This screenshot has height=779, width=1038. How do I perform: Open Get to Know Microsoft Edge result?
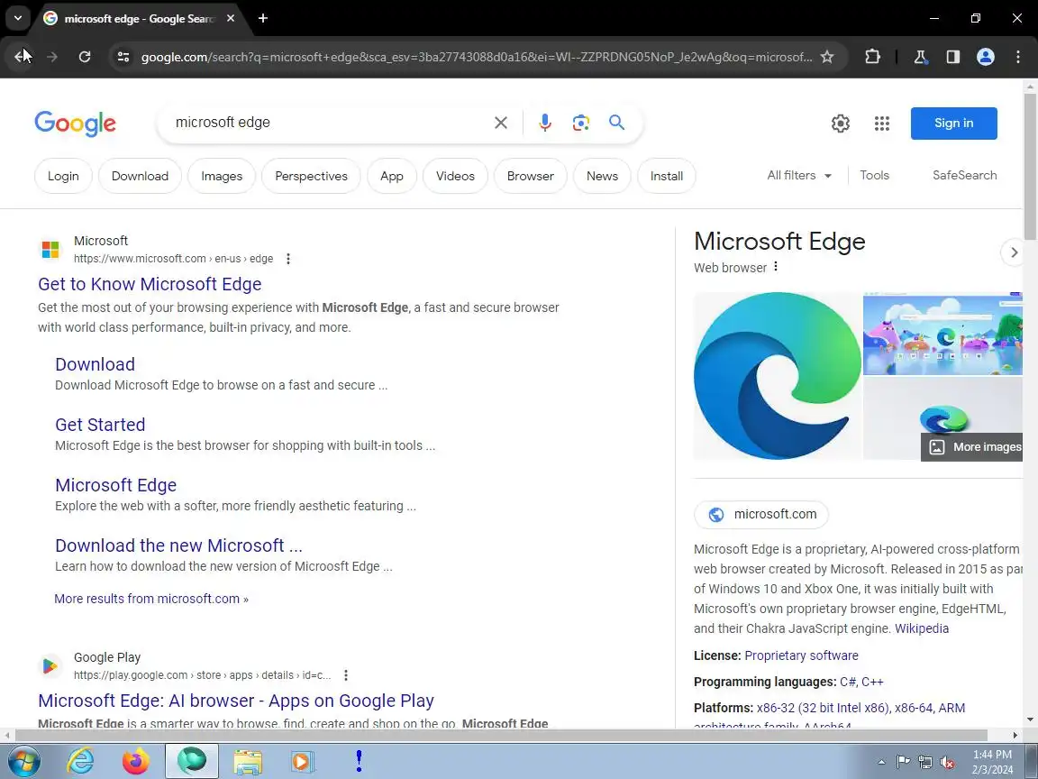coord(150,283)
